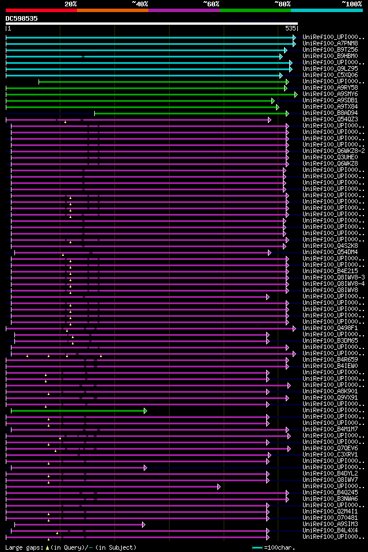
Task: Click the purple alignment bar for Q54QZ3
Action: 139,120
